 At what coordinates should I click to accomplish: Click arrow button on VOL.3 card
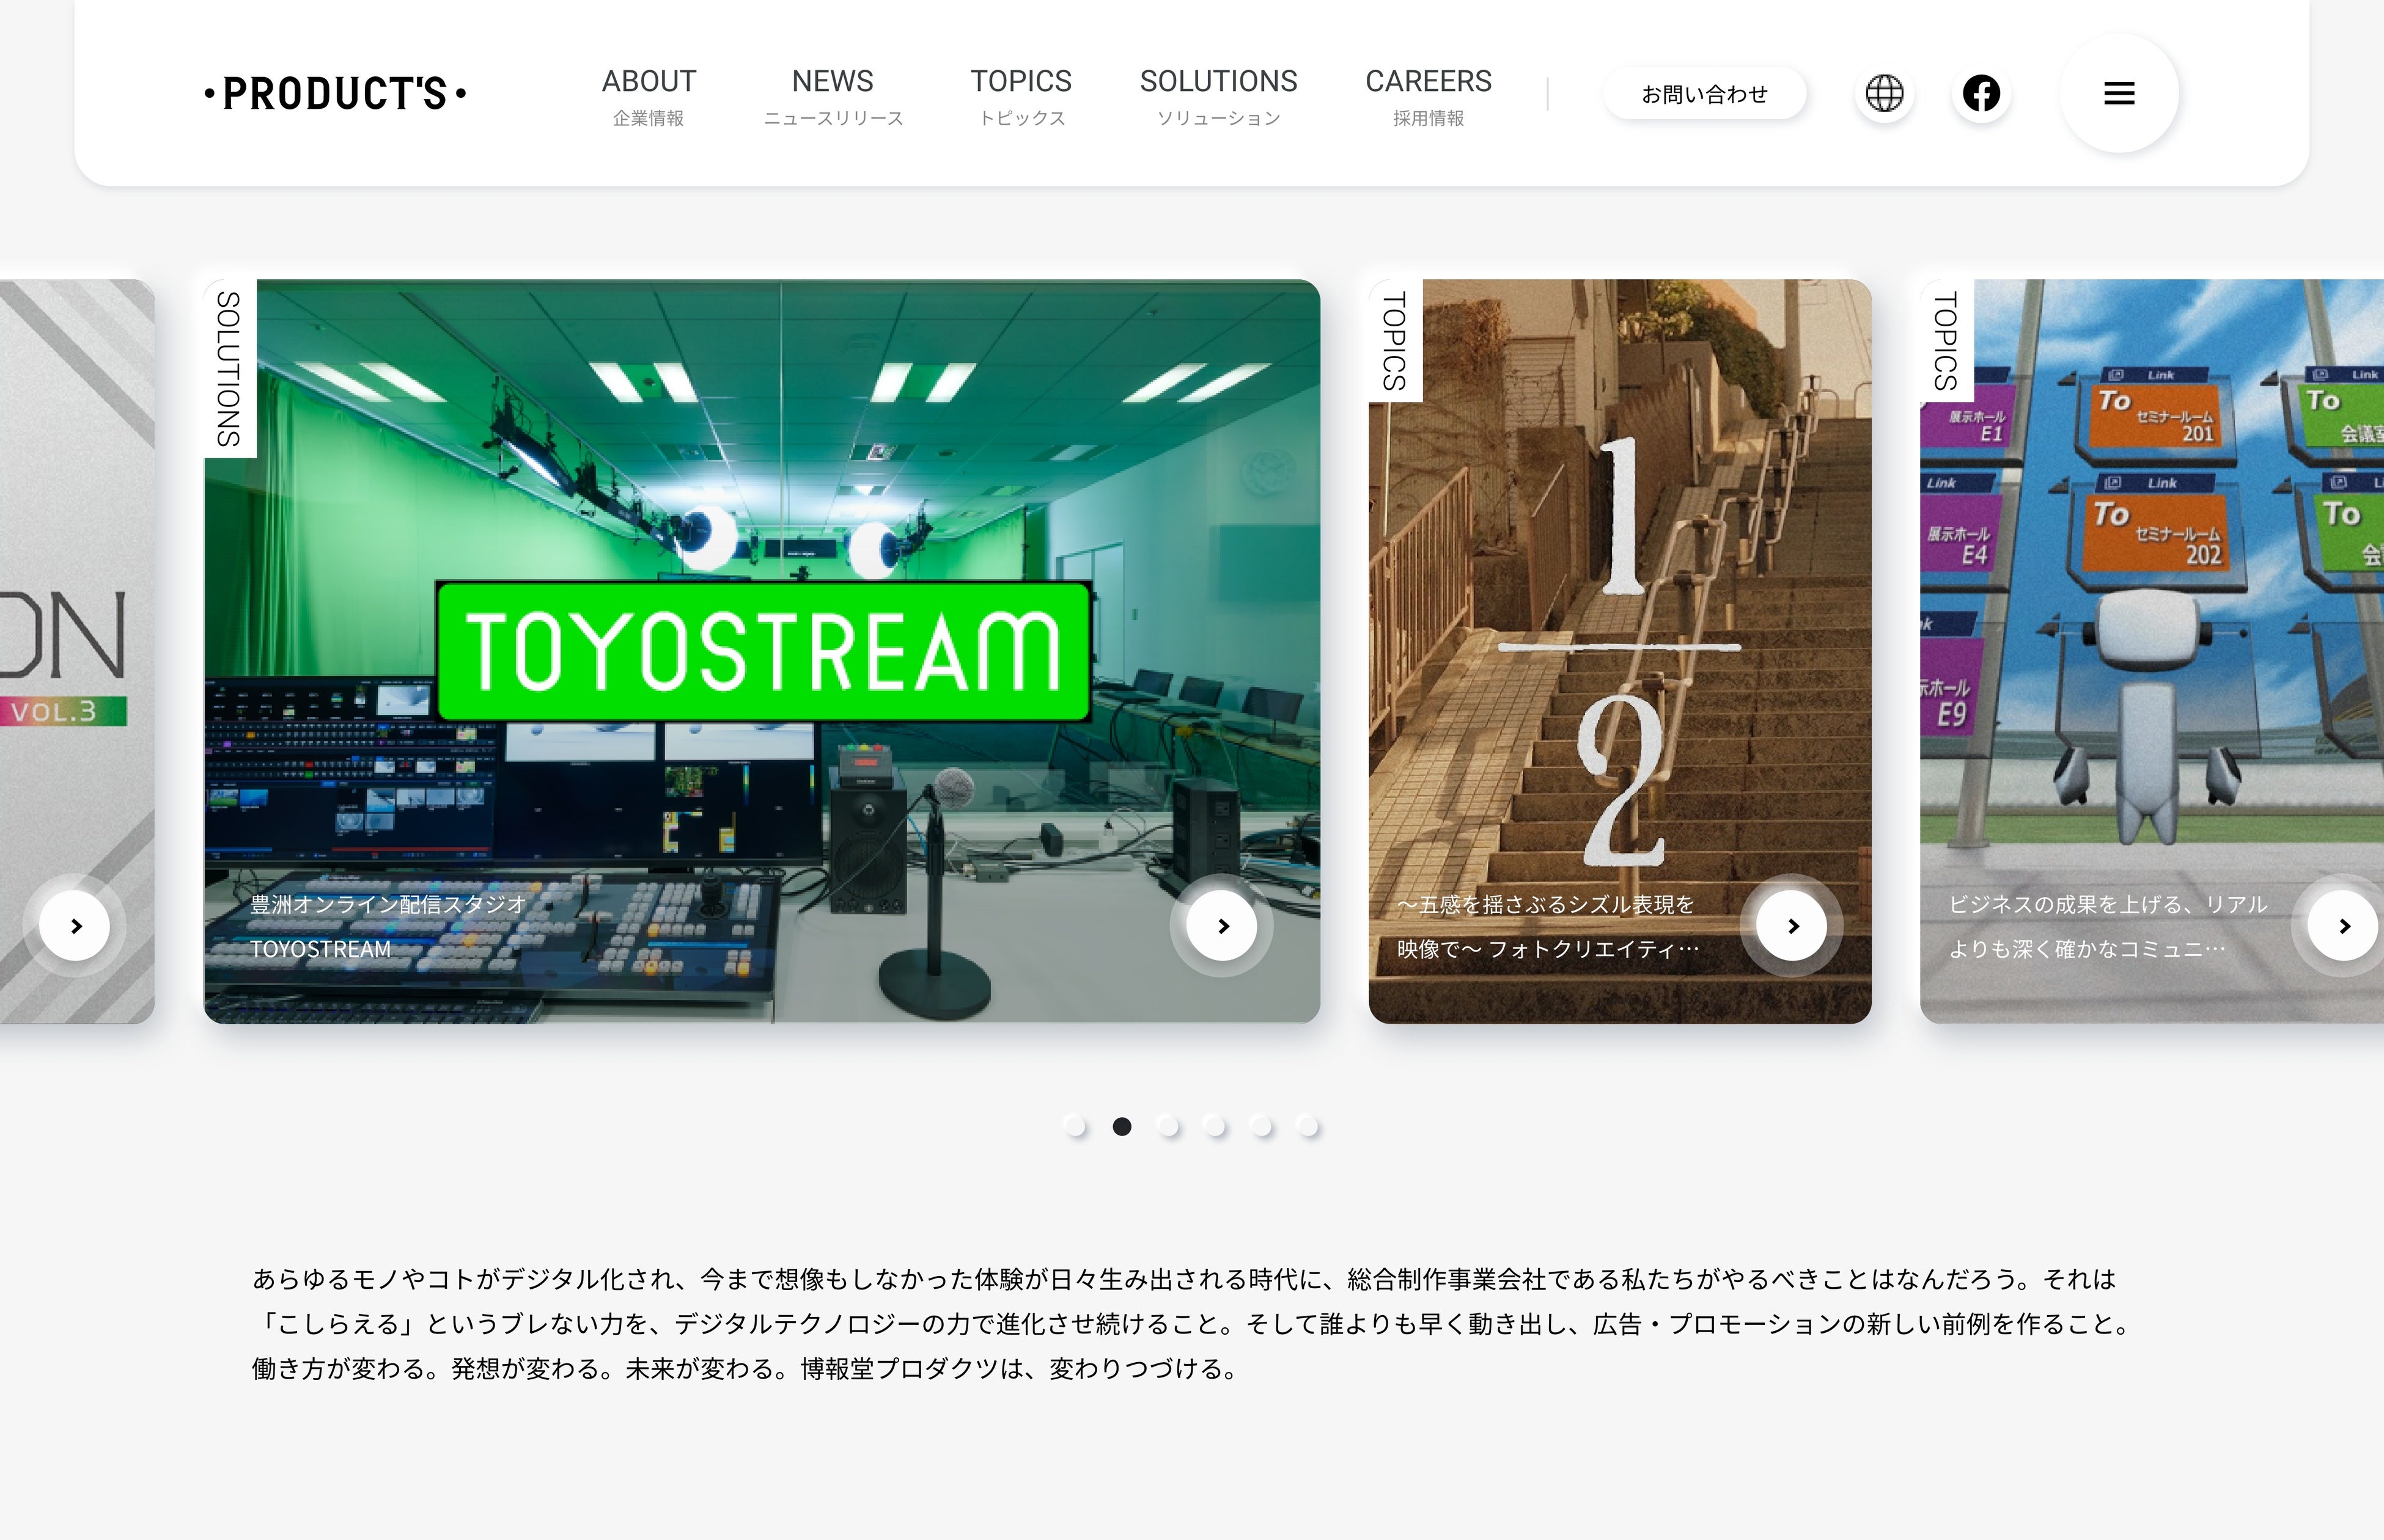pyautogui.click(x=75, y=926)
